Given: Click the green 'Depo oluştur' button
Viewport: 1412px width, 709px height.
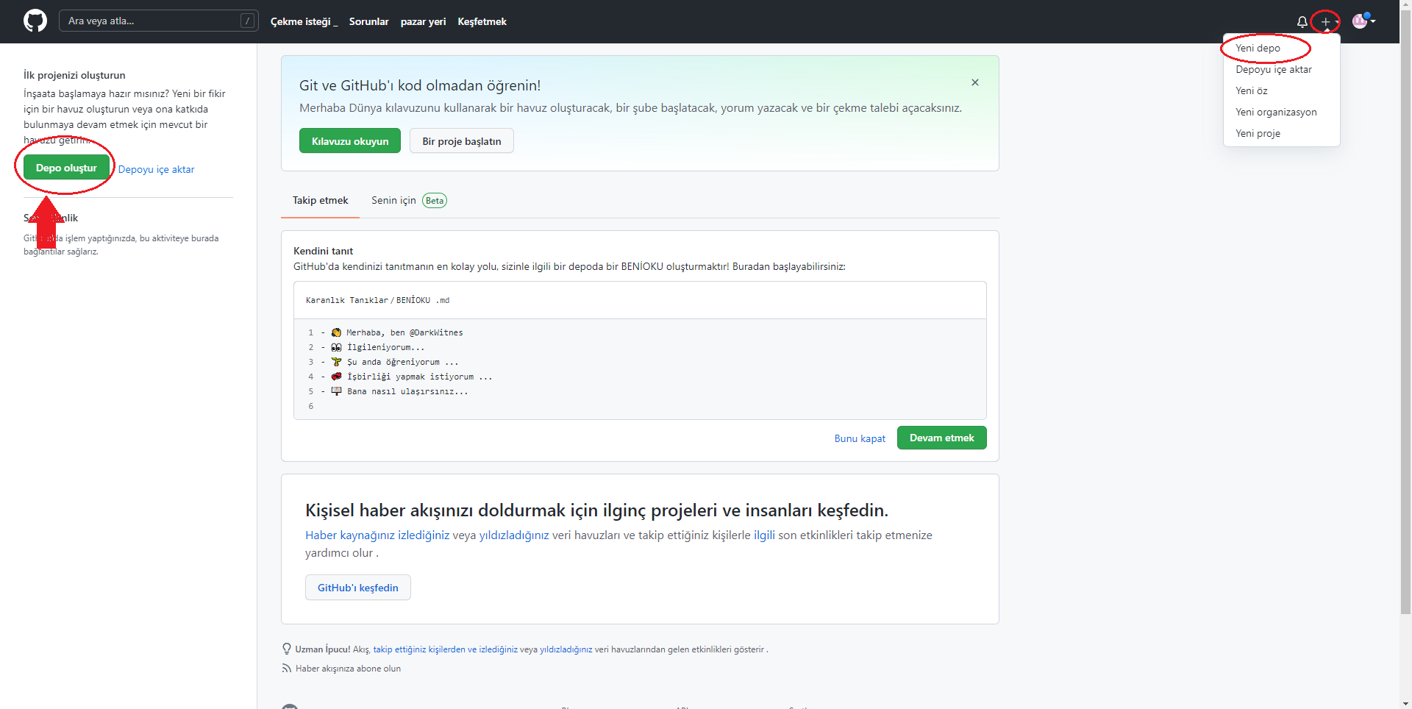Looking at the screenshot, I should pyautogui.click(x=66, y=168).
